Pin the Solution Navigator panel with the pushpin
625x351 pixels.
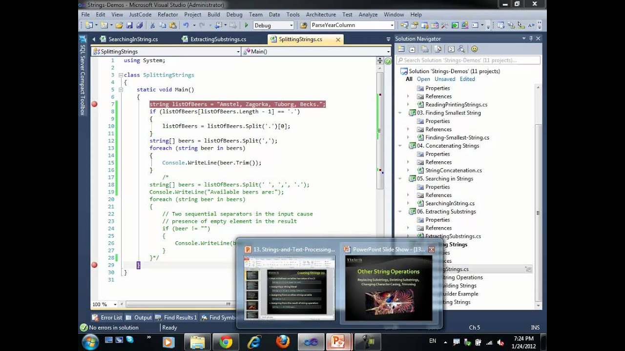click(531, 39)
